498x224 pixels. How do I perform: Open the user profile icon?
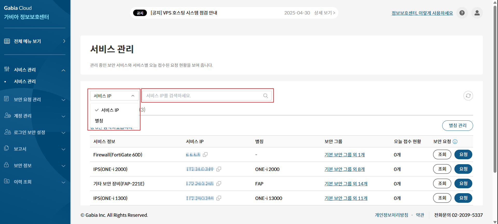477,13
